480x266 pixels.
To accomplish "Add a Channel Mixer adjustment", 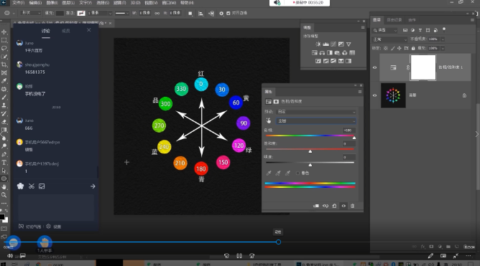I will click(x=345, y=52).
